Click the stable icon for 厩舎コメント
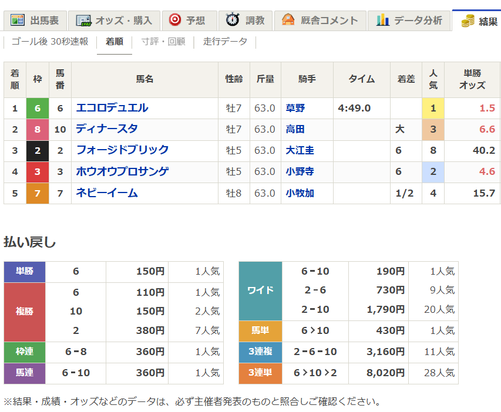Viewport: 501px width, 412px height. click(x=288, y=20)
